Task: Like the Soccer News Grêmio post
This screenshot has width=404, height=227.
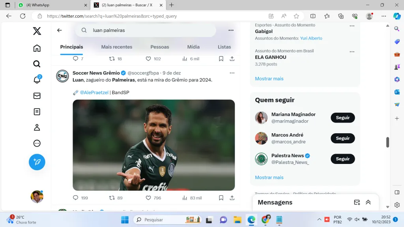Action: click(148, 198)
